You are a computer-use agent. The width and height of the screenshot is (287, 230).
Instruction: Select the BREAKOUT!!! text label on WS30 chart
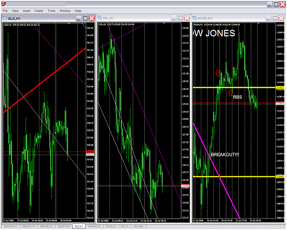[x=225, y=155]
